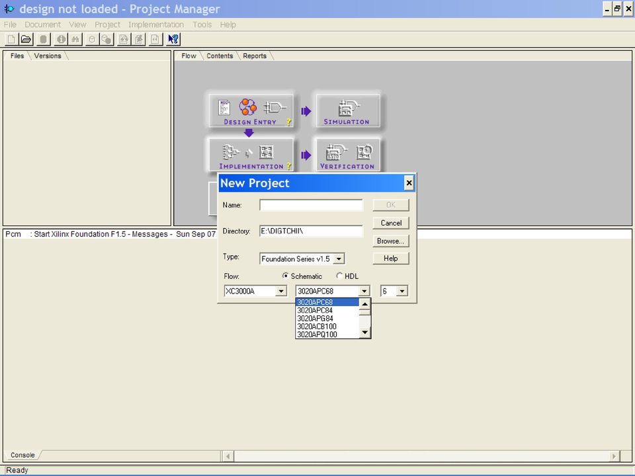635x476 pixels.
Task: Switch to the Reports tab
Action: (255, 56)
